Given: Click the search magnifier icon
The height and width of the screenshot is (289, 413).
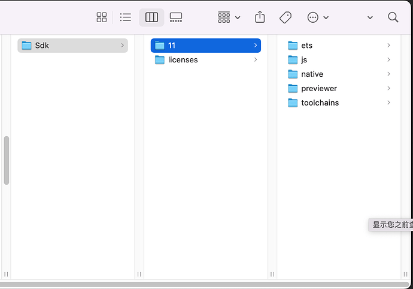Looking at the screenshot, I should [x=393, y=17].
